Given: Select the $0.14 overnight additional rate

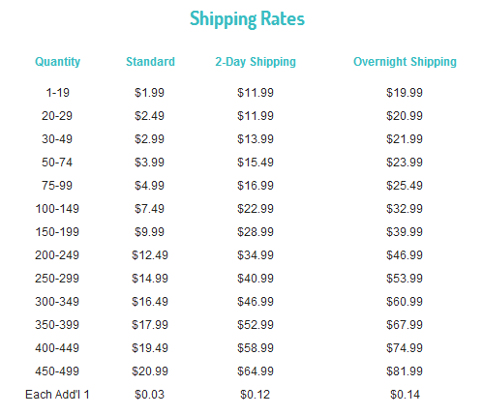Looking at the screenshot, I should [x=405, y=395].
